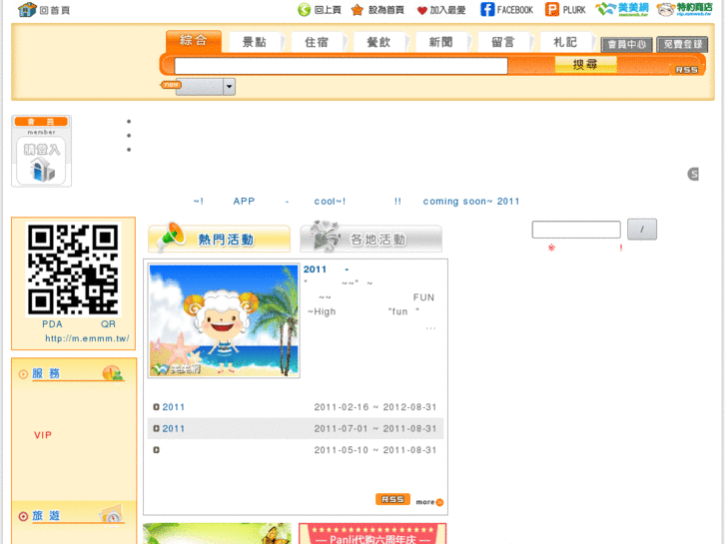Click the gray S icon at right
726x544 pixels.
(693, 174)
